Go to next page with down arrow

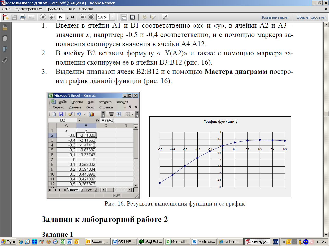pos(51,17)
